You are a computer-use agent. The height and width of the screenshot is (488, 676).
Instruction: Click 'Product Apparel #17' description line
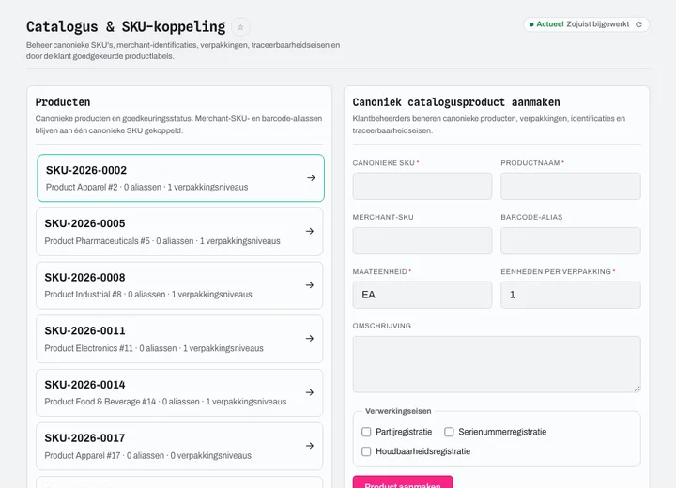[x=148, y=456]
